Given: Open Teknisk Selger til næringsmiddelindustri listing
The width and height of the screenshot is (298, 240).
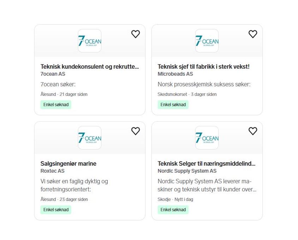Looking at the screenshot, I should click(207, 164).
